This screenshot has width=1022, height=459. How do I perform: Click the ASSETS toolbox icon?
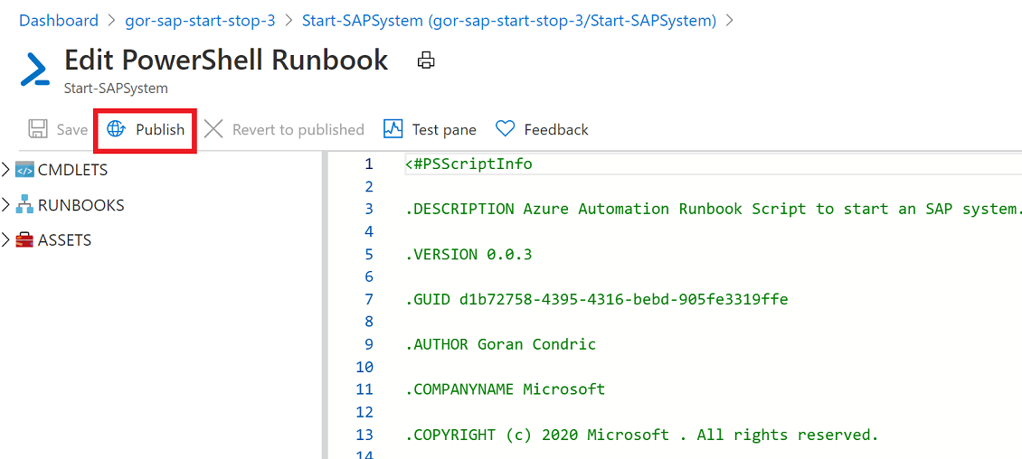[24, 240]
